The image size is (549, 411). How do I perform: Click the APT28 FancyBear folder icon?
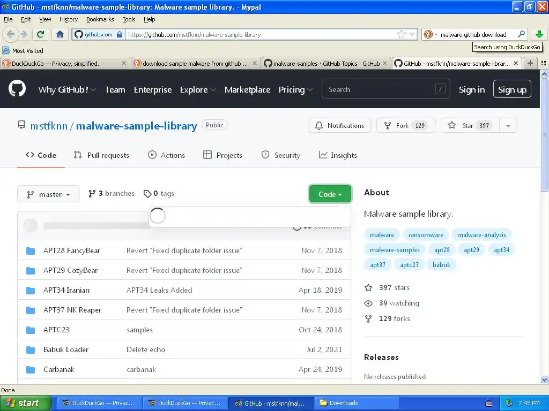pyautogui.click(x=31, y=250)
